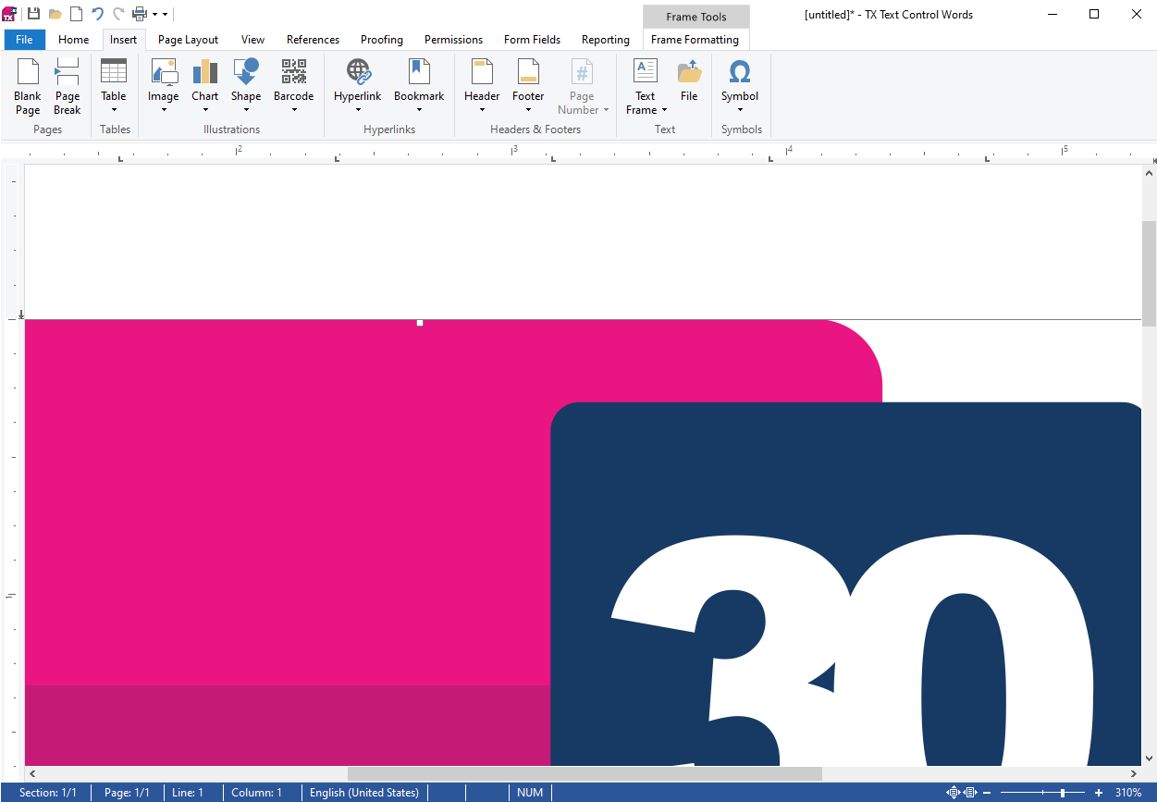
Task: Click the TX application icon in title bar
Action: coord(10,14)
